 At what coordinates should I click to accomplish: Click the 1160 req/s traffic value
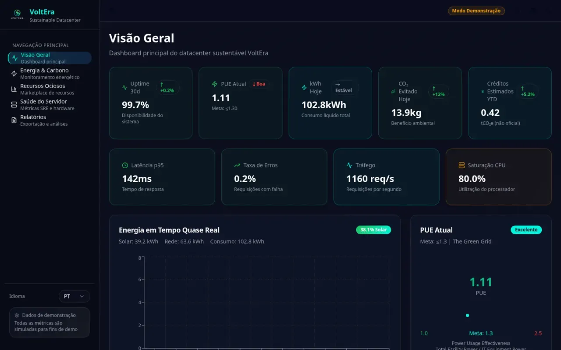(x=370, y=179)
